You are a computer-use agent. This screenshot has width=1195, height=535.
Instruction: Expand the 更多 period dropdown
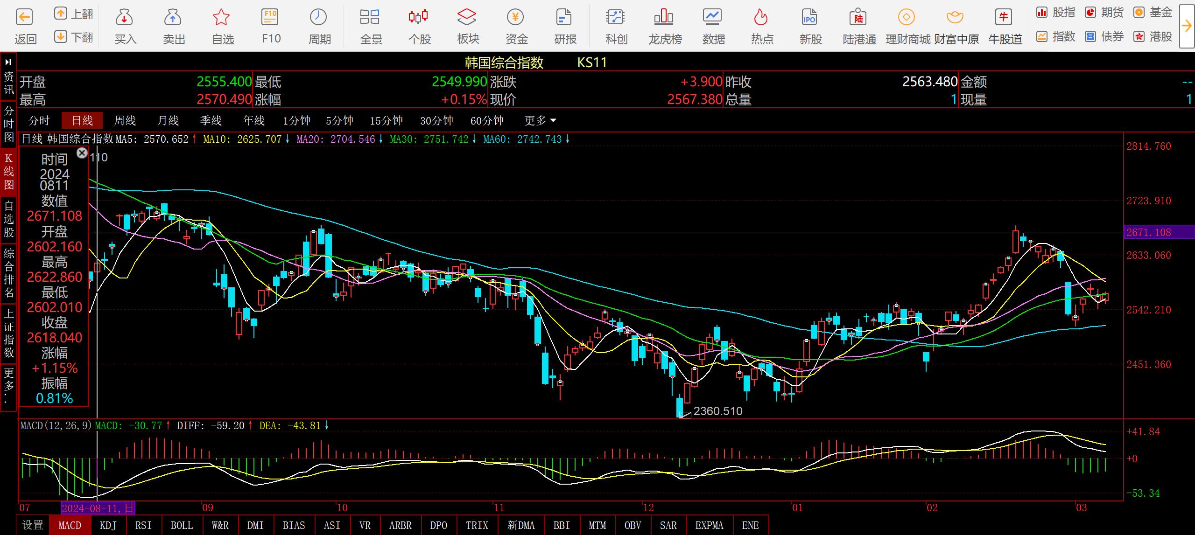tap(540, 121)
